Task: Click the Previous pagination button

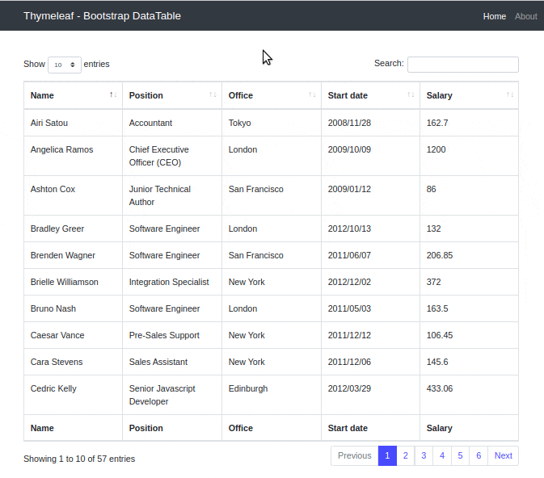Action: click(x=355, y=455)
